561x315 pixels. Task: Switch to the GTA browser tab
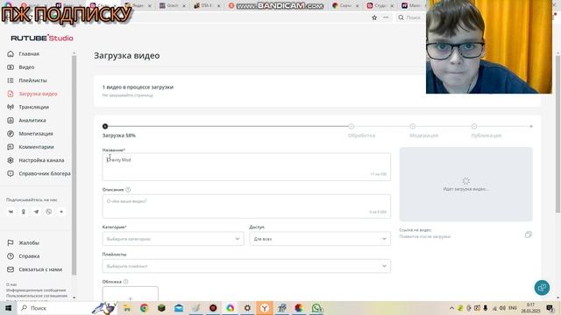pos(207,6)
